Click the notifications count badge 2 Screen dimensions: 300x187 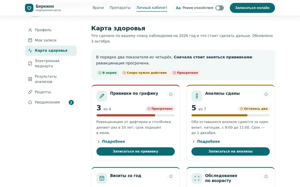[x=71, y=102]
